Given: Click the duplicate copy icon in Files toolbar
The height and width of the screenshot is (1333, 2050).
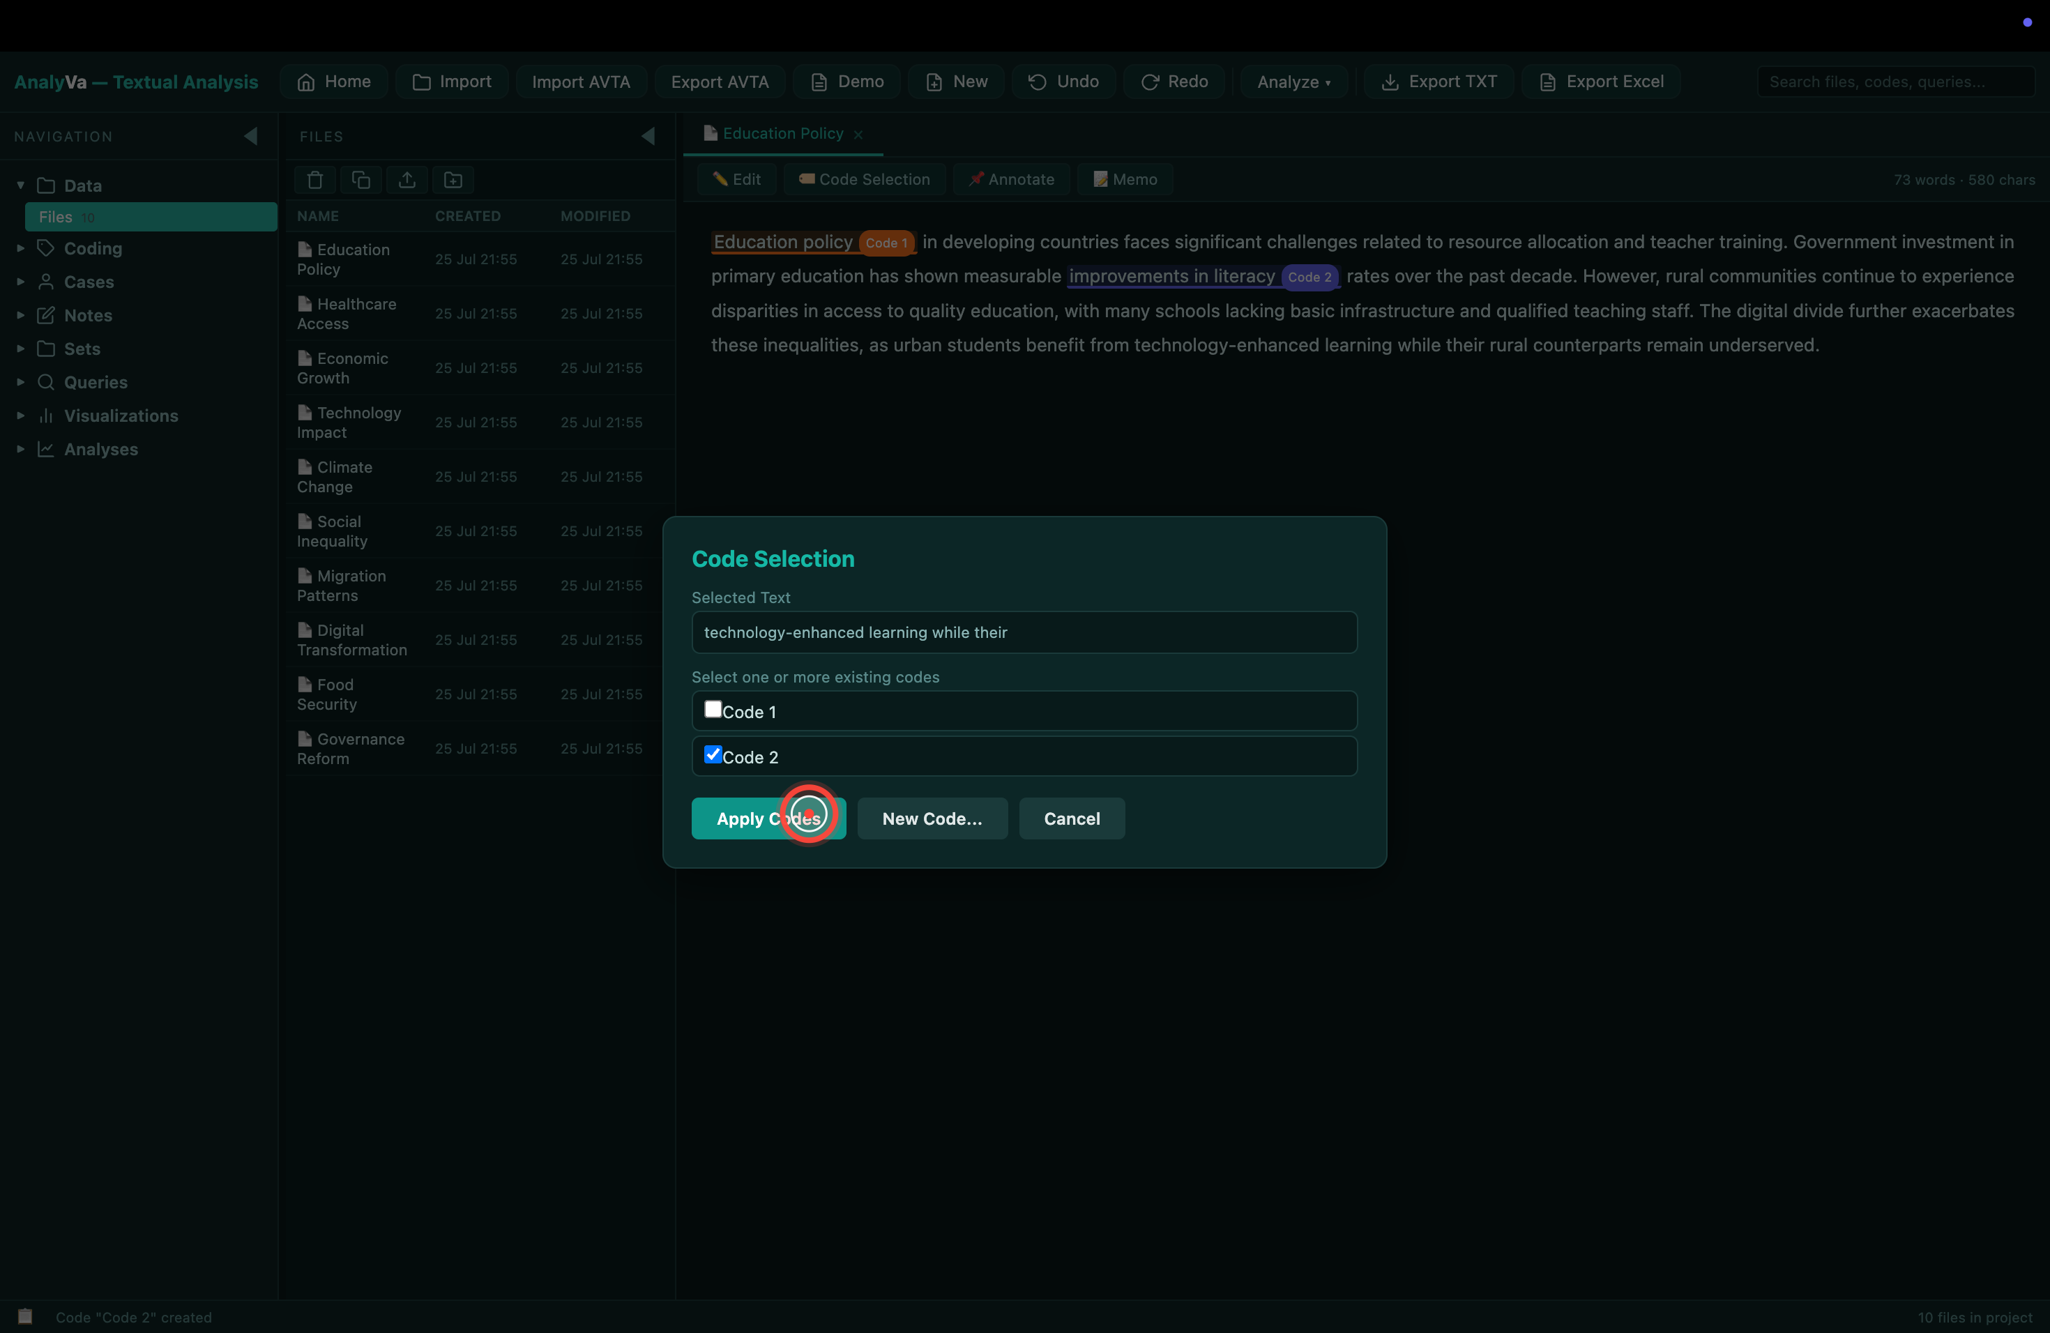Looking at the screenshot, I should point(361,180).
